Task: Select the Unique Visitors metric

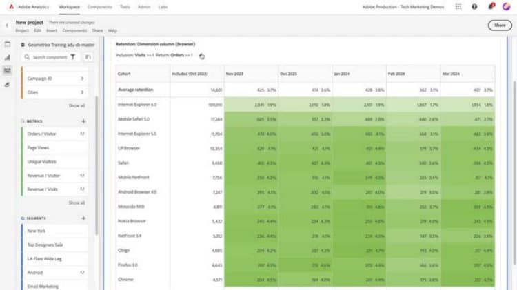Action: point(54,161)
